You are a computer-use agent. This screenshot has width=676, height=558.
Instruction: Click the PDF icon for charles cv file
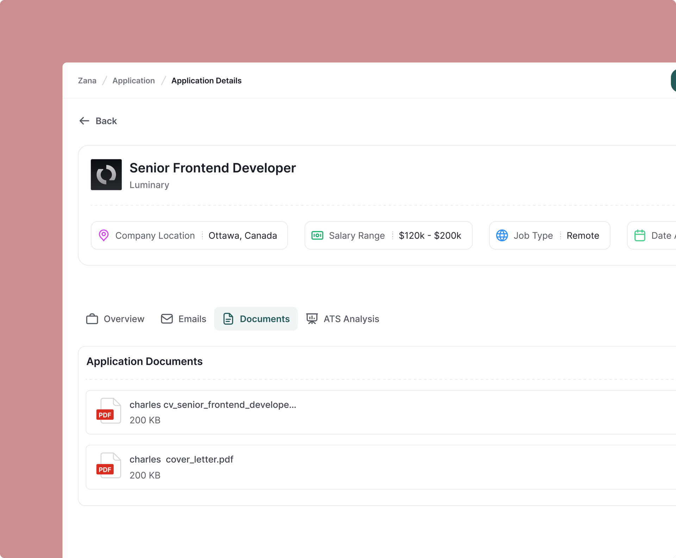[108, 411]
